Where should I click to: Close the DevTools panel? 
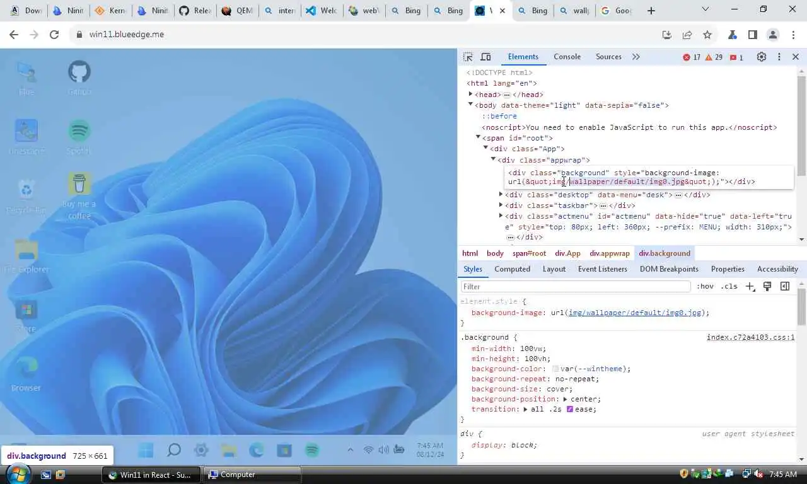coord(796,57)
